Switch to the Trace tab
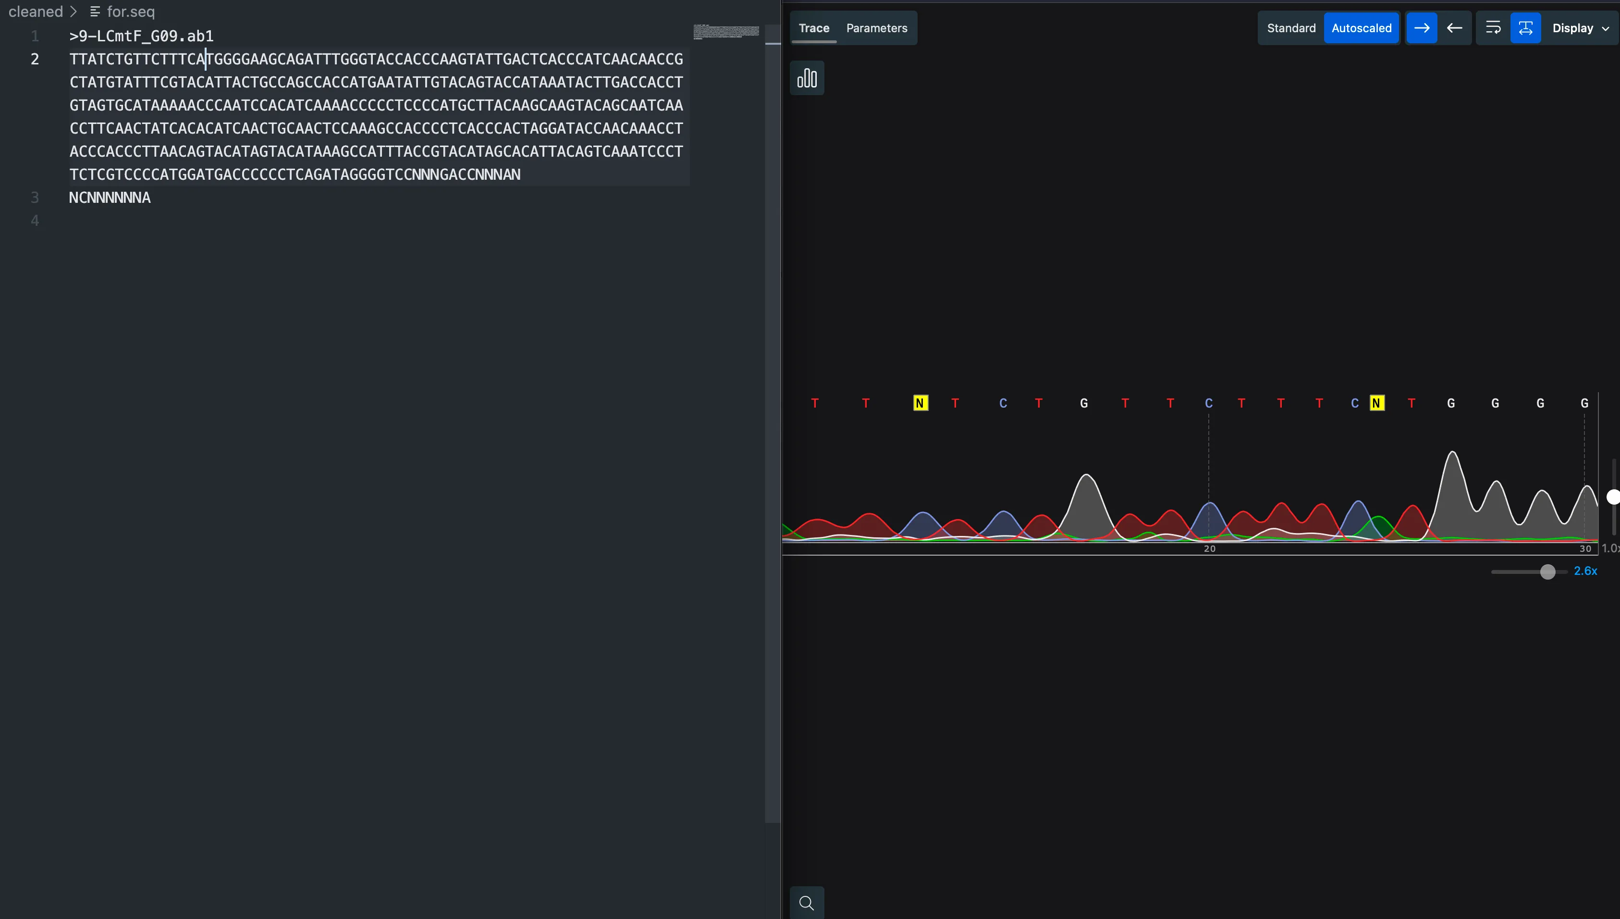Viewport: 1620px width, 919px height. pos(814,28)
